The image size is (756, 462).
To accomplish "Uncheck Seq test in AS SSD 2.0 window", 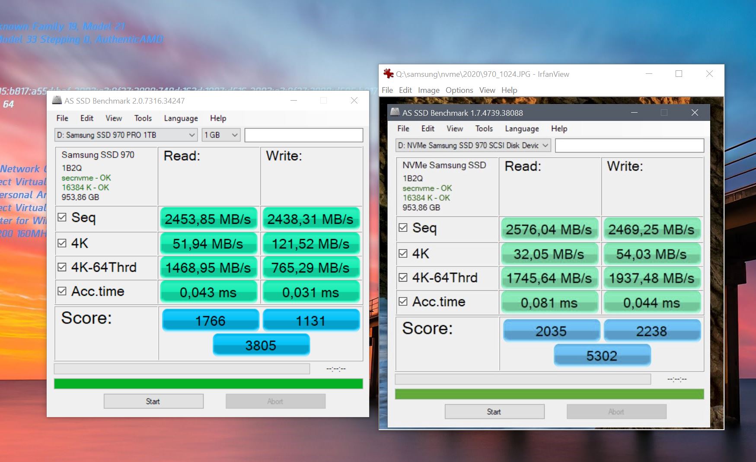I will tap(62, 217).
